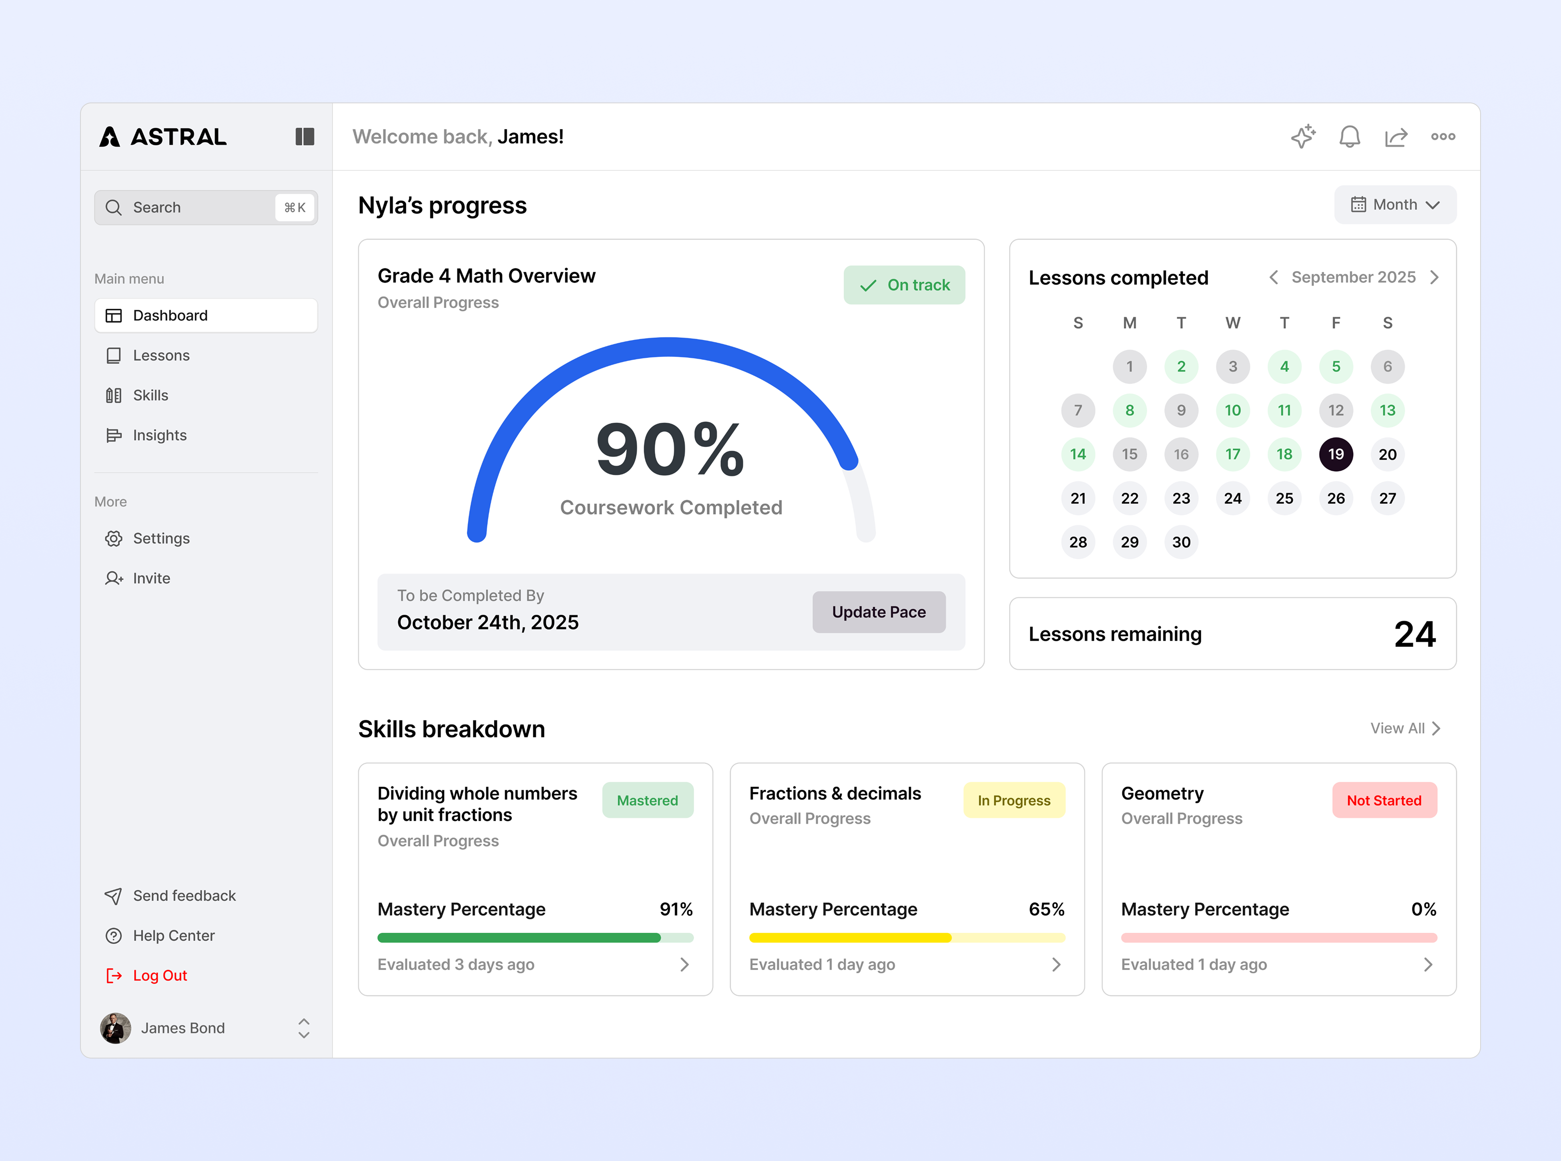Click the Skills sidebar icon
1561x1161 pixels.
point(113,395)
